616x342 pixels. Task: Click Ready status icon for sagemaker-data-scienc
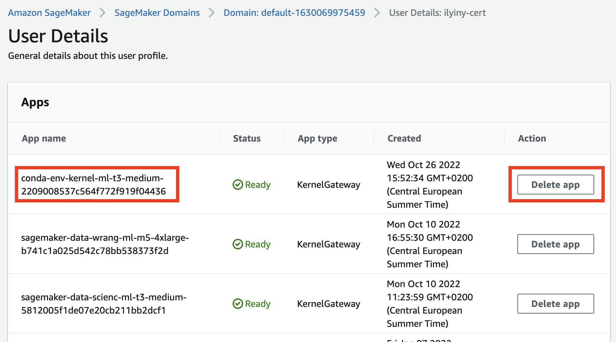(238, 304)
